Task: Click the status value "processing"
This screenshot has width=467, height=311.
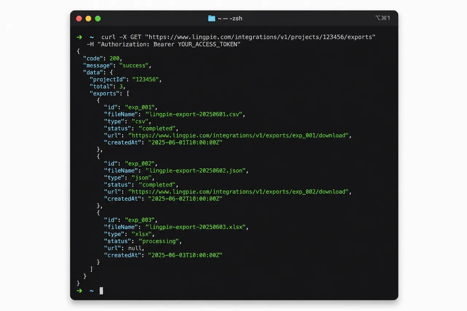Action: point(159,241)
